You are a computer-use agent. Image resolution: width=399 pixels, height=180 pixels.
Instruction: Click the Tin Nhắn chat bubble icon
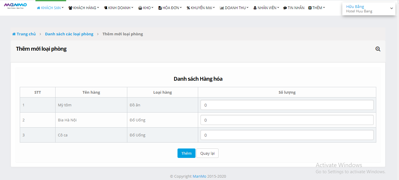pos(285,8)
